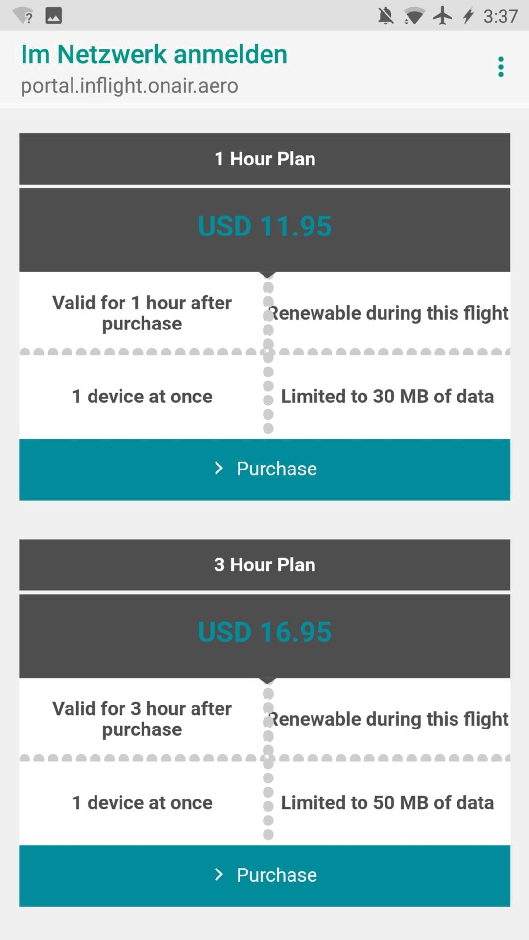Tap the image notification icon

coord(53,16)
